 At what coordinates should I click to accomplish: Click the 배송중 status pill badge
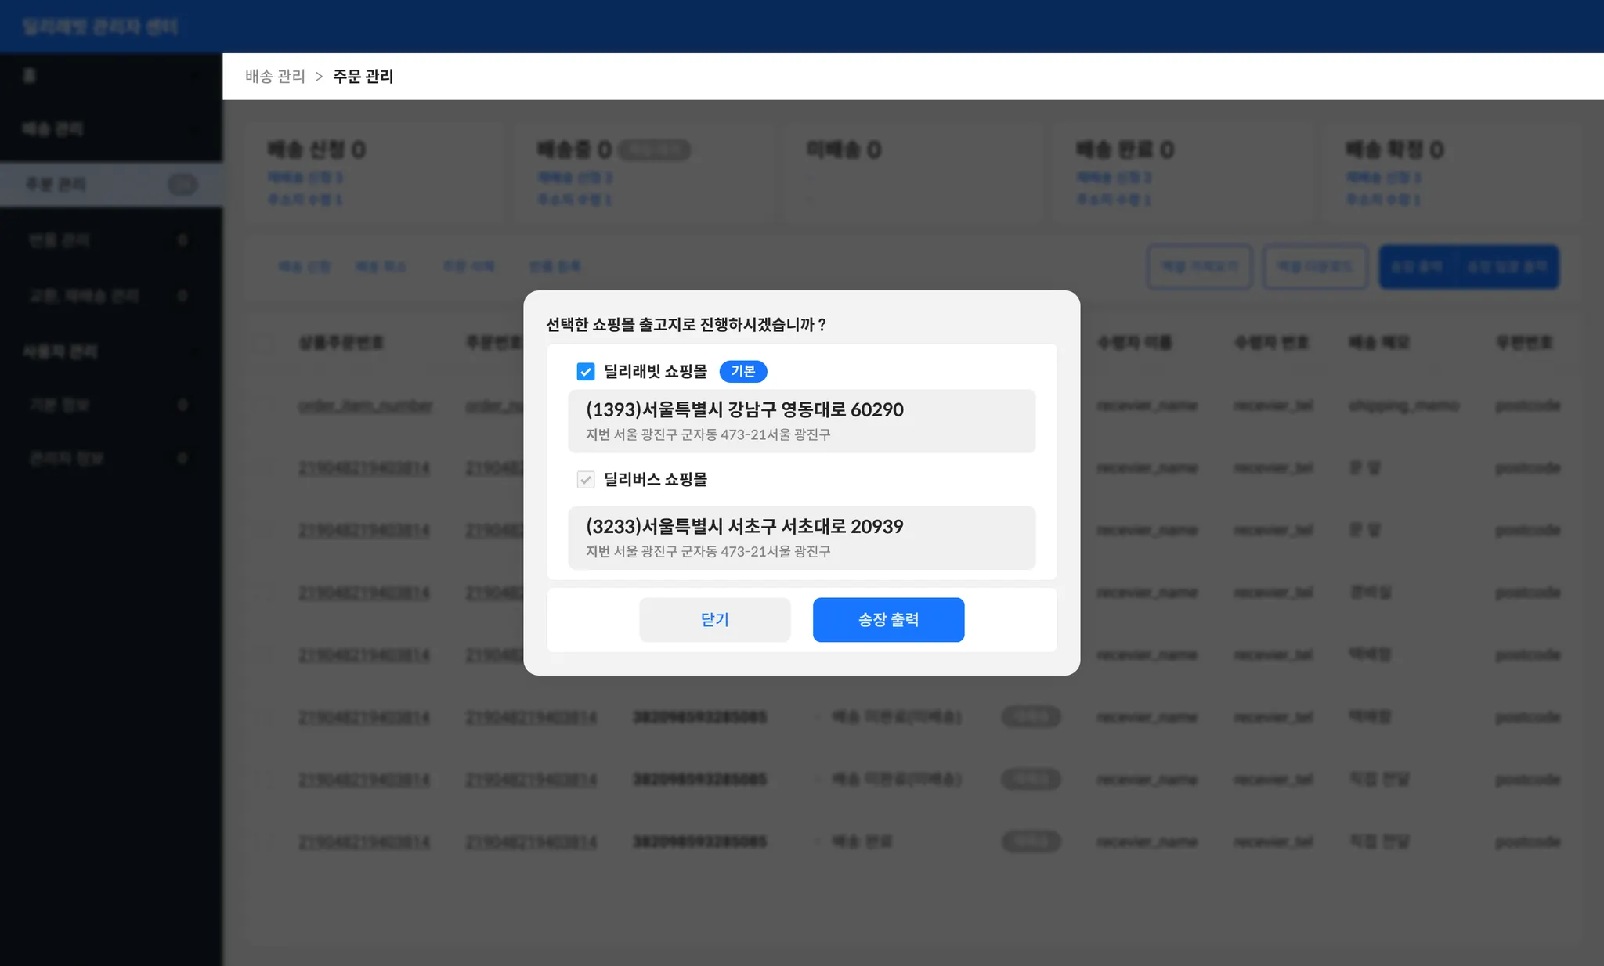tap(655, 150)
